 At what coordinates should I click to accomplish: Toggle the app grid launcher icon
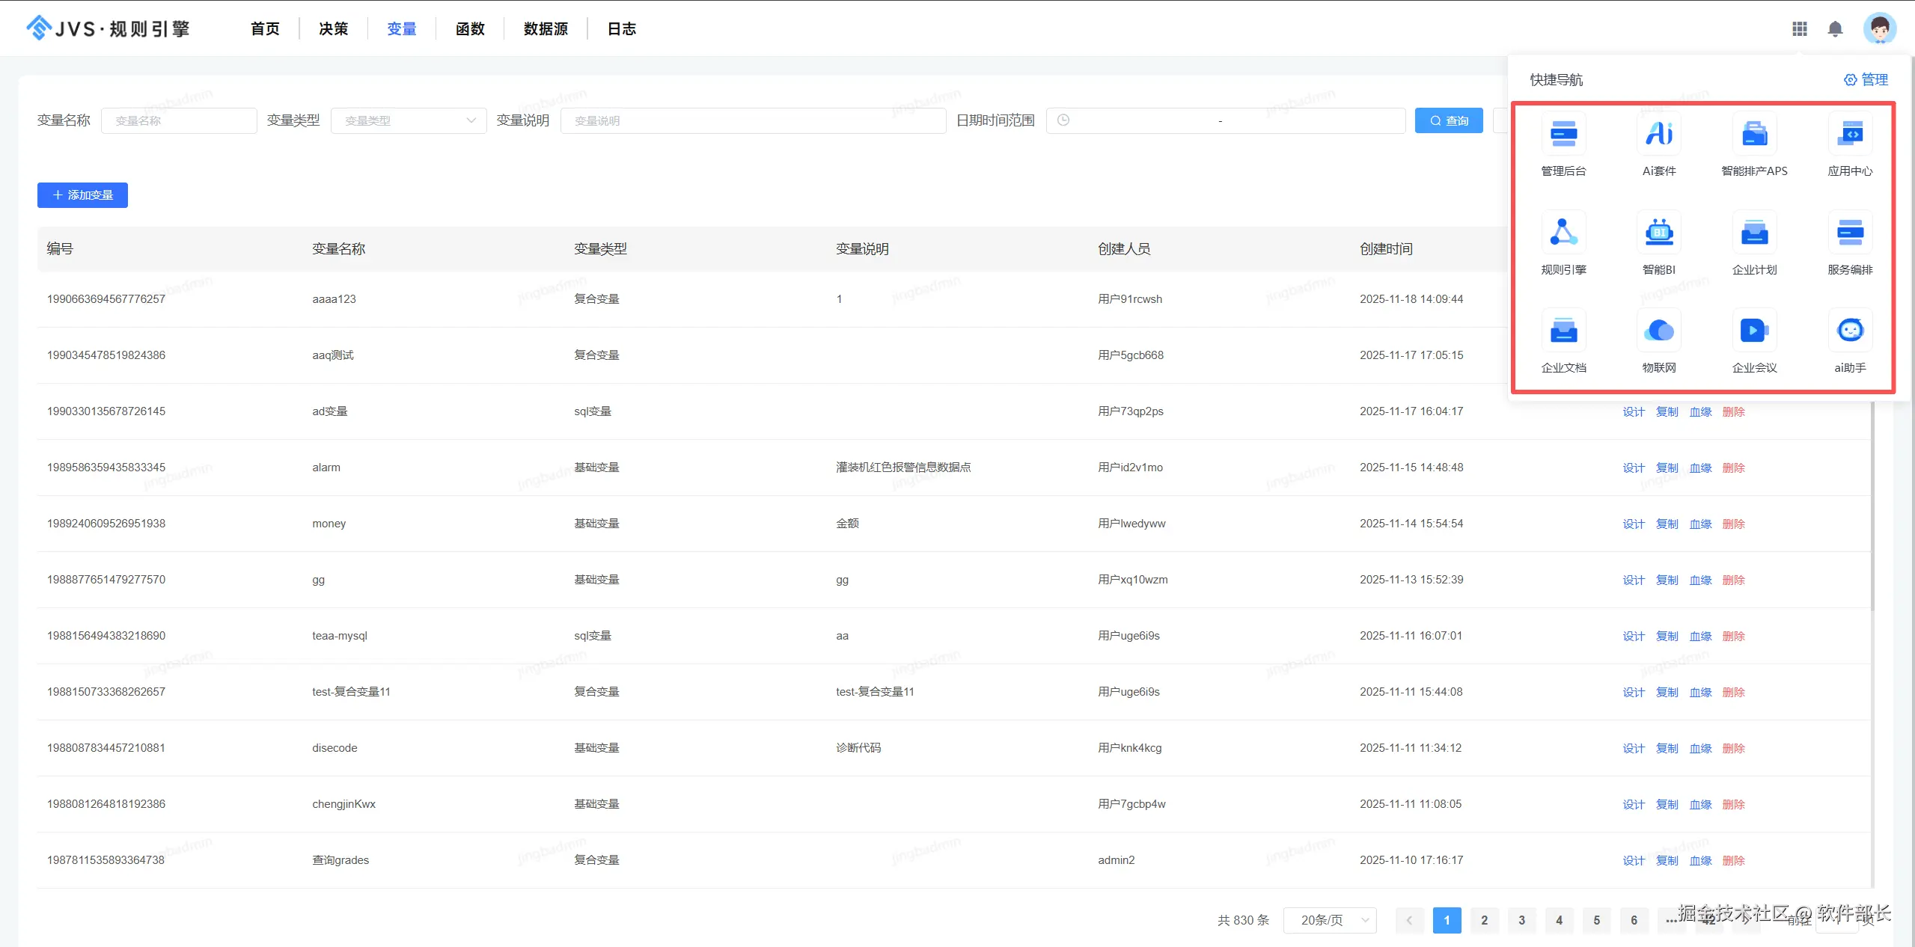[x=1800, y=29]
